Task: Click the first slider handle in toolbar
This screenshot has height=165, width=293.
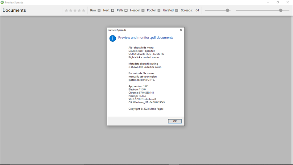Action: coord(227,10)
